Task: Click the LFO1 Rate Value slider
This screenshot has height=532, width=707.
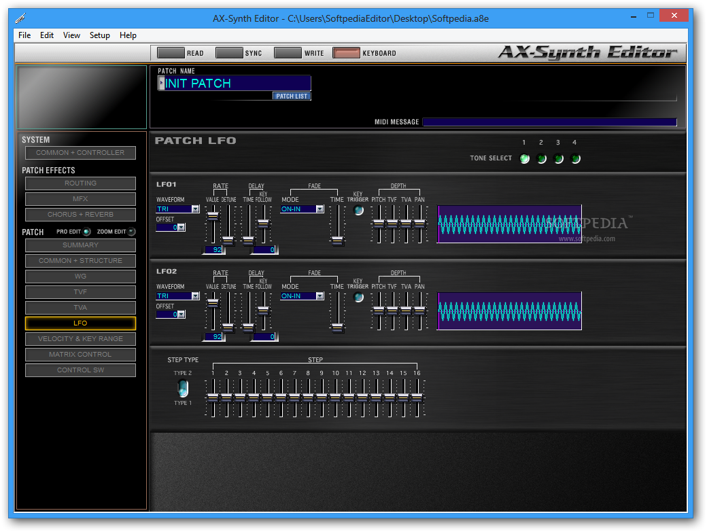Action: click(213, 217)
